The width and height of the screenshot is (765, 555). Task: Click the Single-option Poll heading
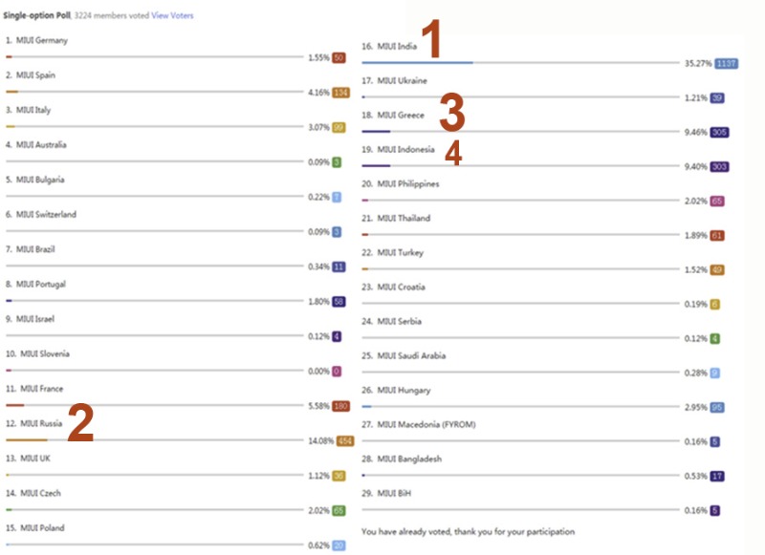36,15
